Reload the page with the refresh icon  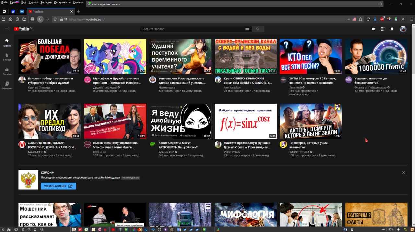[368, 19]
